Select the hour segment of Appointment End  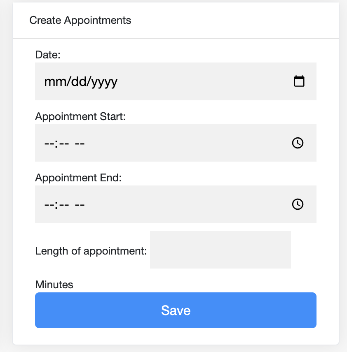pyautogui.click(x=49, y=204)
